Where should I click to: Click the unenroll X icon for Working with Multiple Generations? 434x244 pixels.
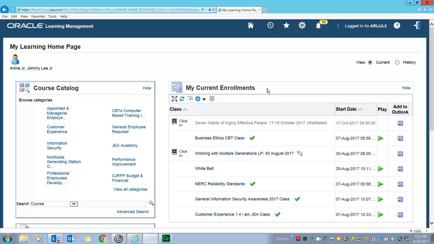[x=174, y=151]
